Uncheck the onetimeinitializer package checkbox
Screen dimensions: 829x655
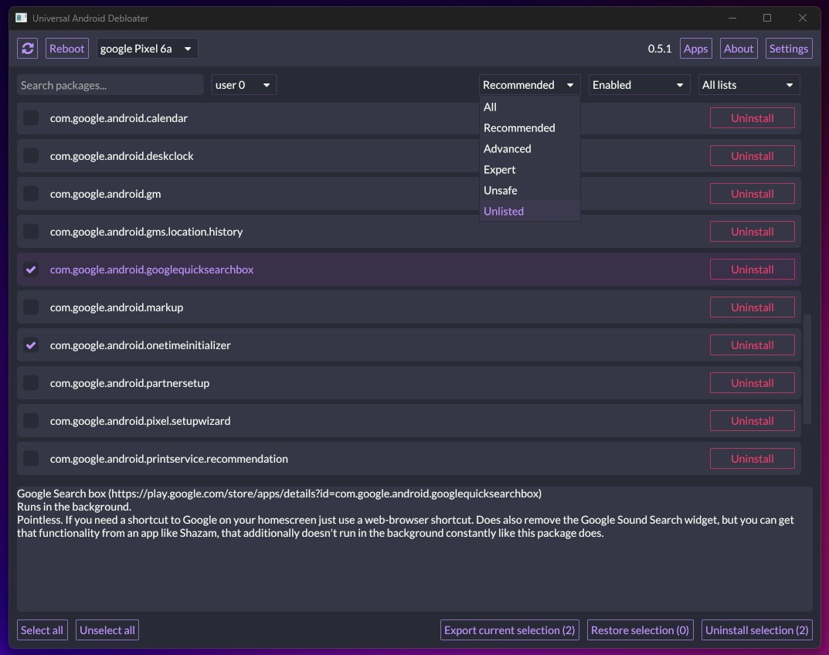pos(31,345)
